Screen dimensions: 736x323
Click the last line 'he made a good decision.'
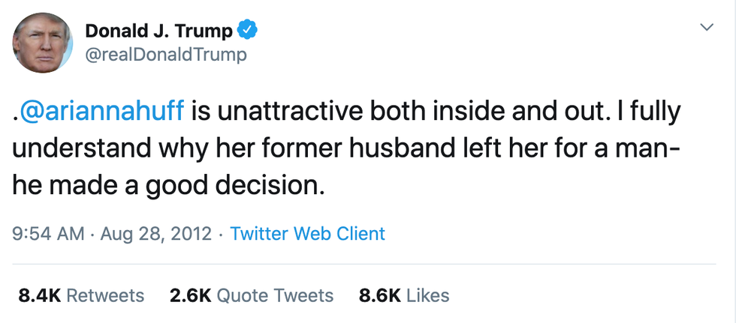coord(169,183)
